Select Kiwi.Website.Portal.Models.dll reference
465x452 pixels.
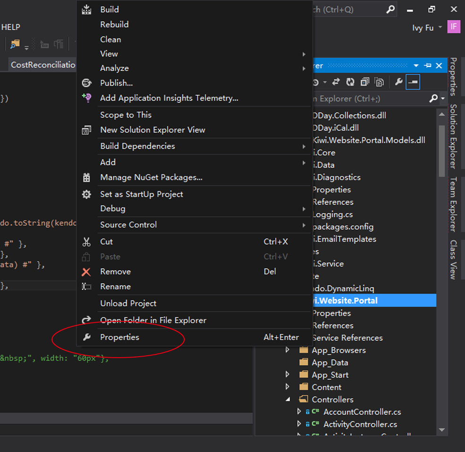coord(369,140)
